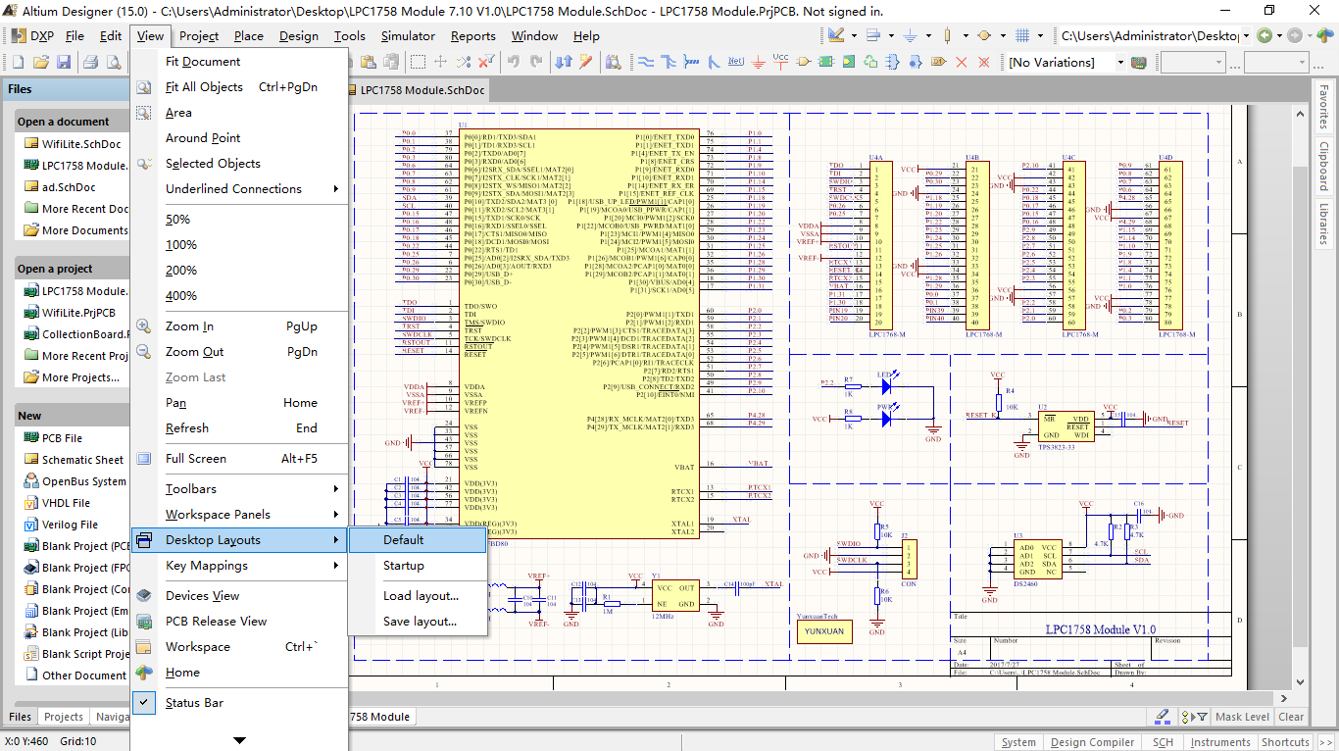Click the dashed-rectangle select inside area icon
The height and width of the screenshot is (751, 1339).
tap(418, 62)
